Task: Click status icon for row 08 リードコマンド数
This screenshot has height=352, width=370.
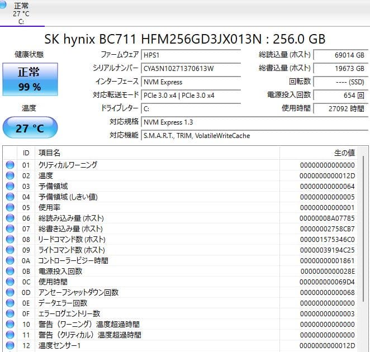Action: [x=10, y=239]
